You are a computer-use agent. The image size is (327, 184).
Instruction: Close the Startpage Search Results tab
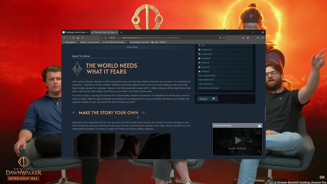point(88,32)
